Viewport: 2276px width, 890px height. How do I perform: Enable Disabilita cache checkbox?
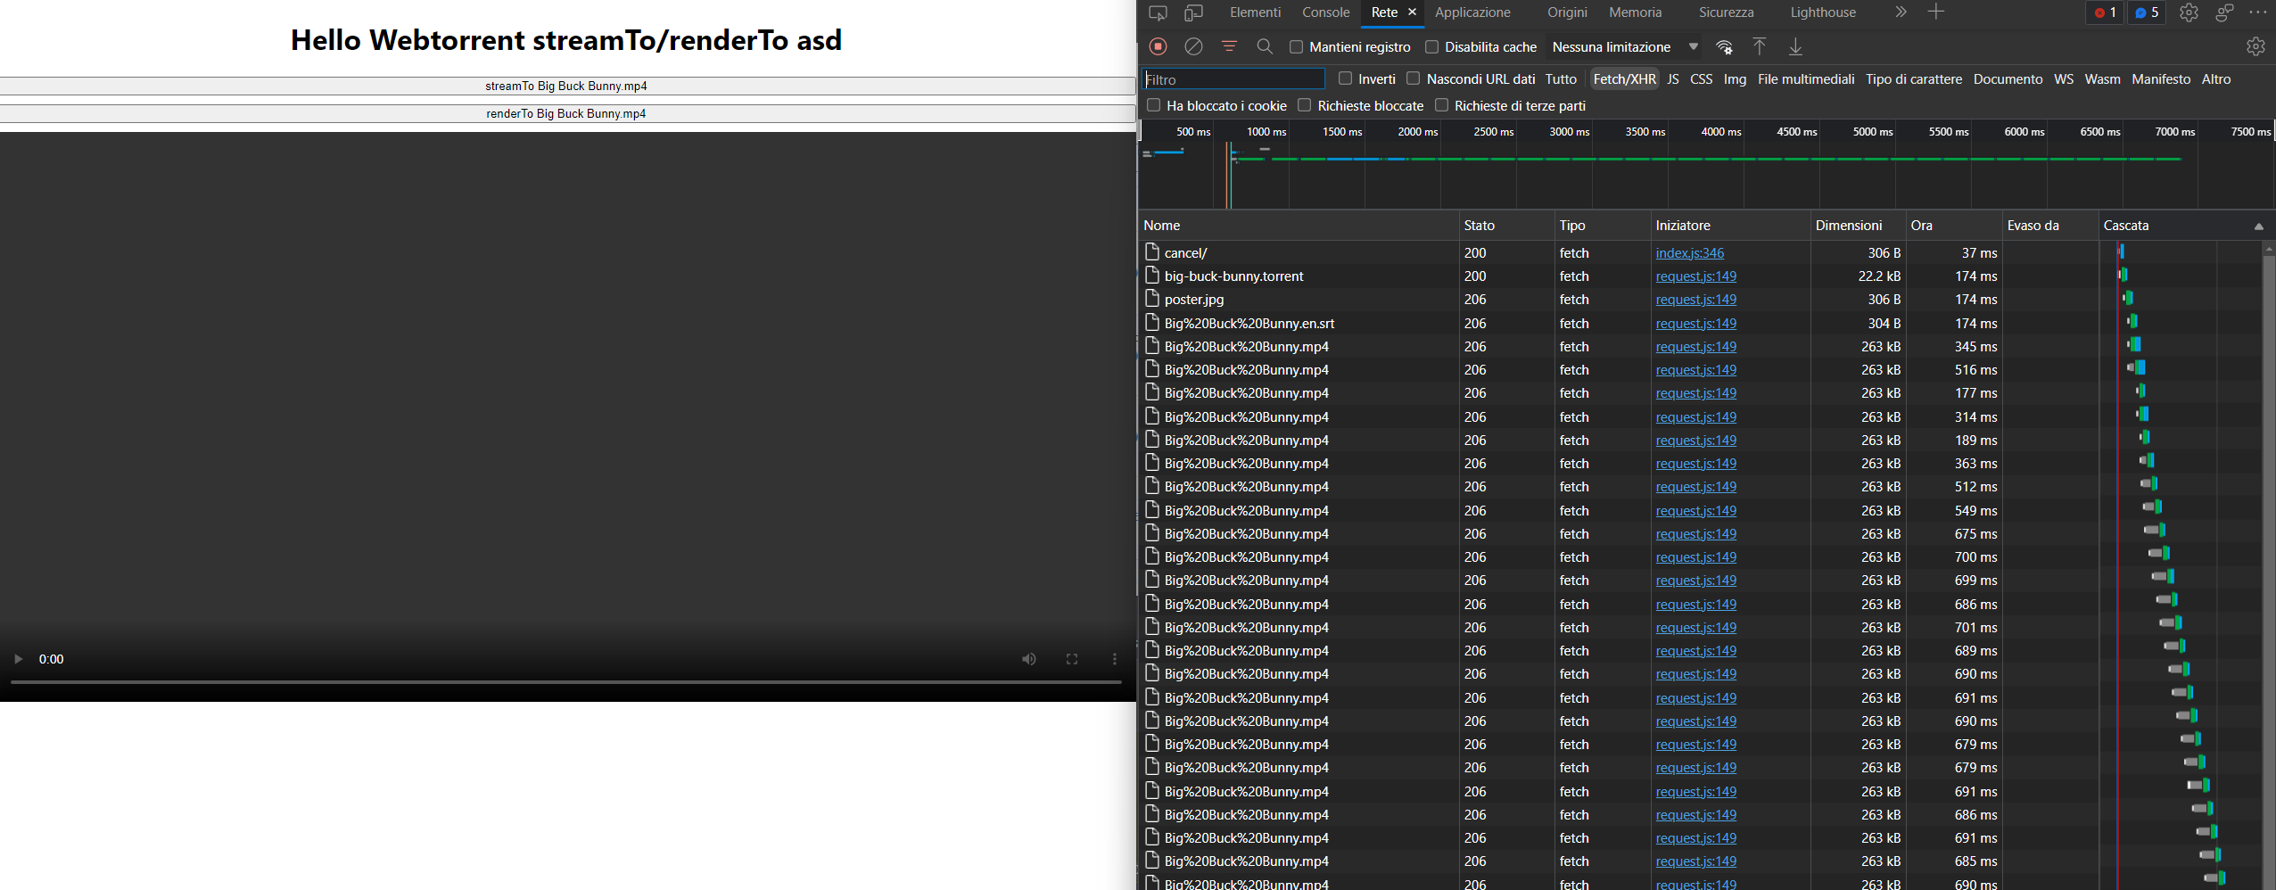pyautogui.click(x=1430, y=46)
